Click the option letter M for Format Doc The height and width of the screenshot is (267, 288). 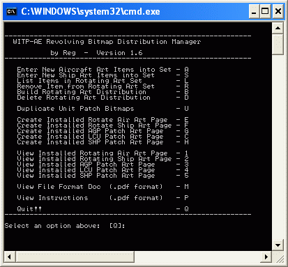pos(186,187)
